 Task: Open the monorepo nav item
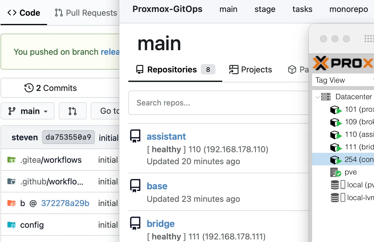349,9
